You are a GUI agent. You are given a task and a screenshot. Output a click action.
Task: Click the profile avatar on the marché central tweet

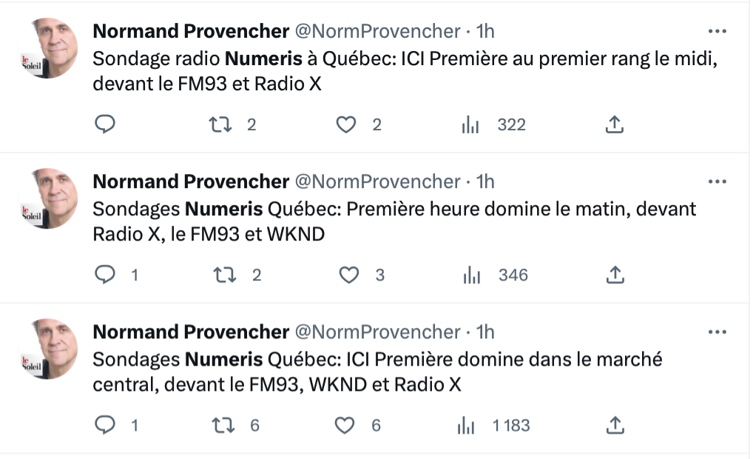click(48, 349)
